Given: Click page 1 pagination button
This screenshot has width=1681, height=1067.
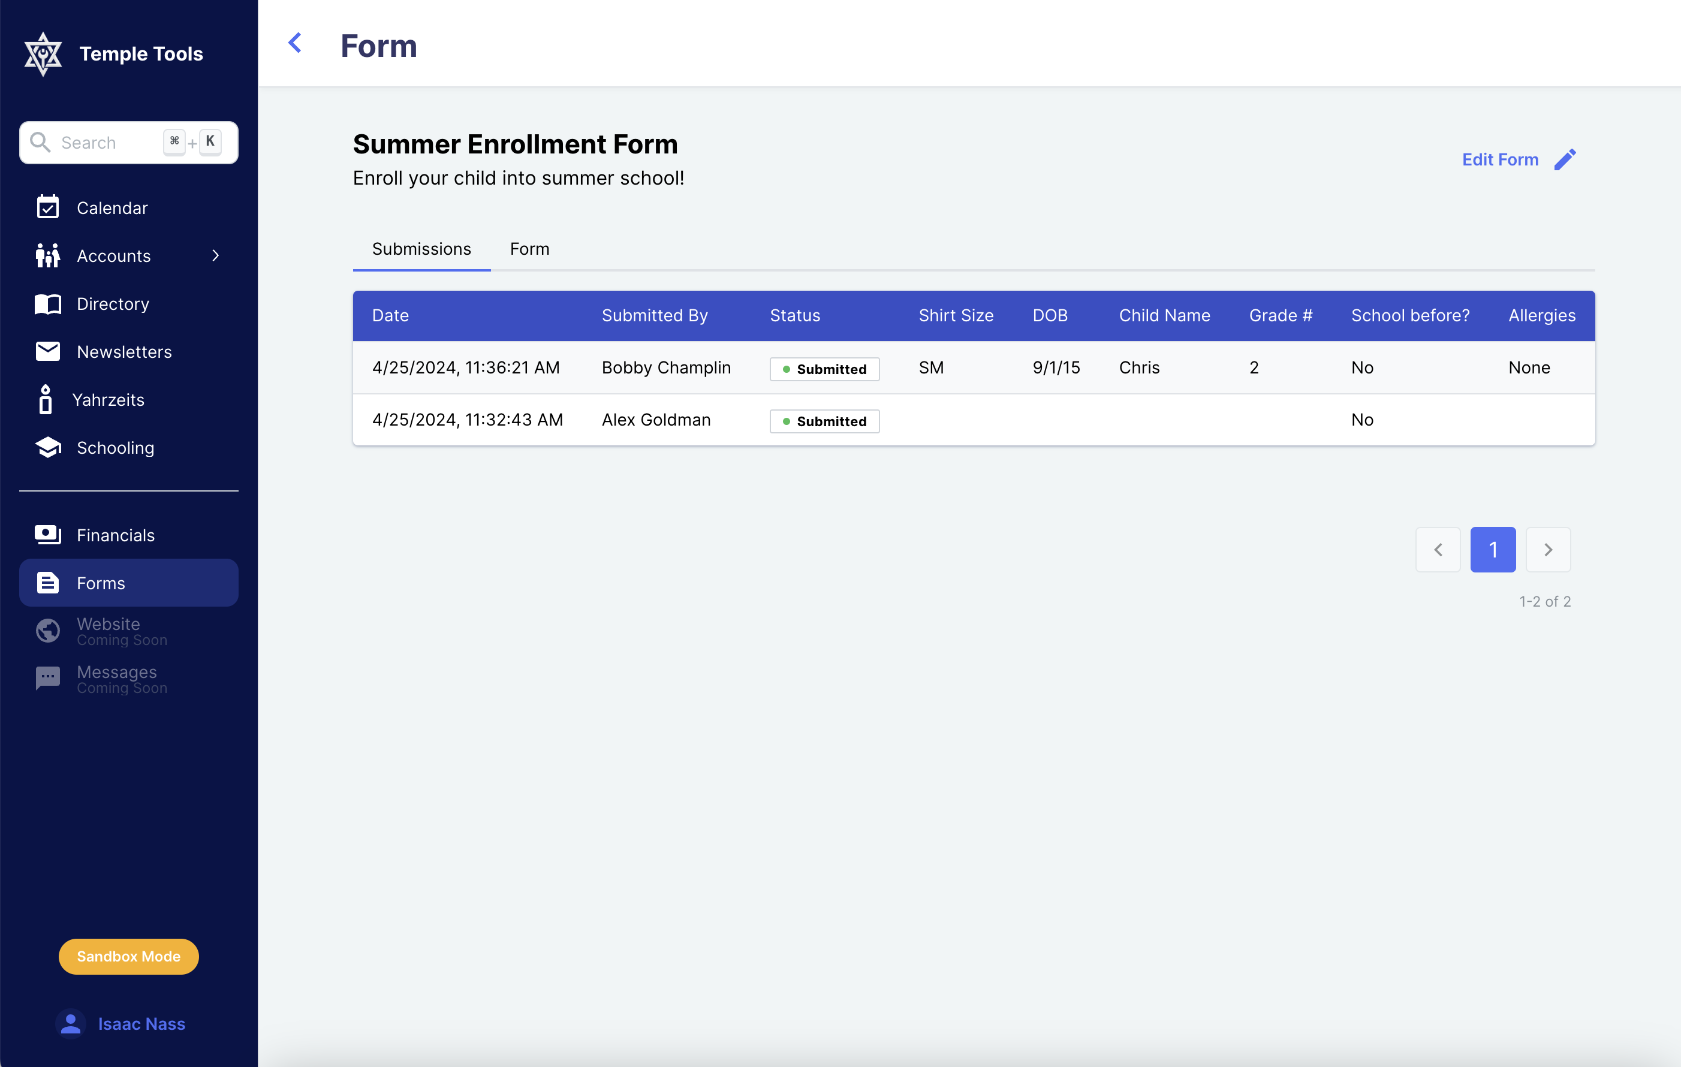Looking at the screenshot, I should pyautogui.click(x=1492, y=549).
